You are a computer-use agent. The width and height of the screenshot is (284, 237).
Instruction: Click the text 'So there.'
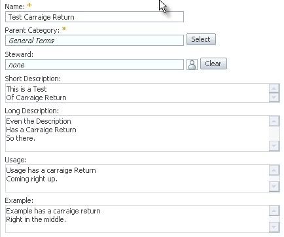(20, 138)
